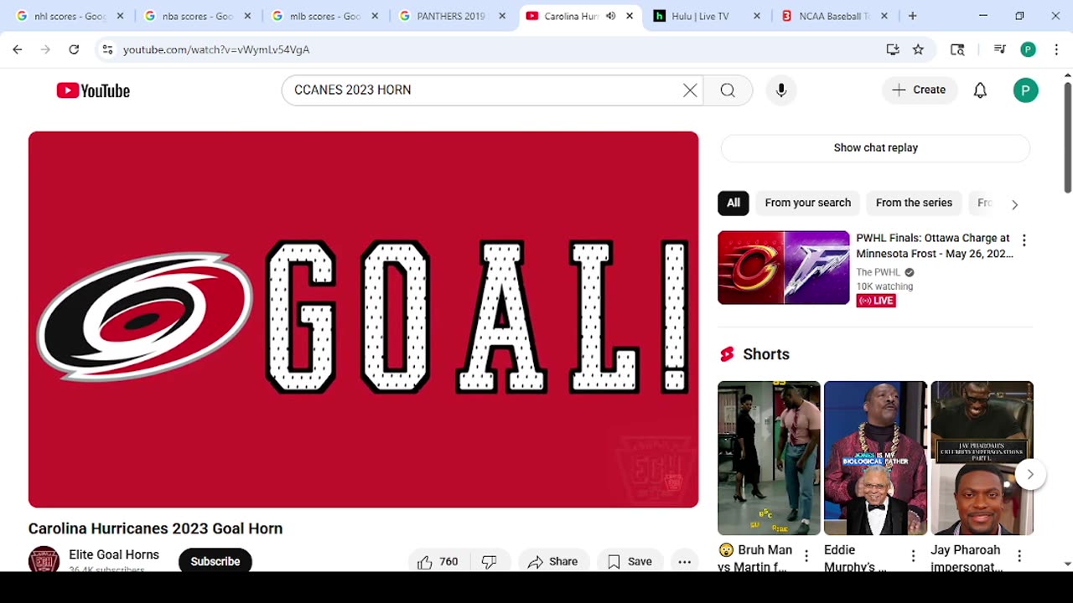Clear the YouTube search text with X
The width and height of the screenshot is (1073, 603).
coord(690,90)
